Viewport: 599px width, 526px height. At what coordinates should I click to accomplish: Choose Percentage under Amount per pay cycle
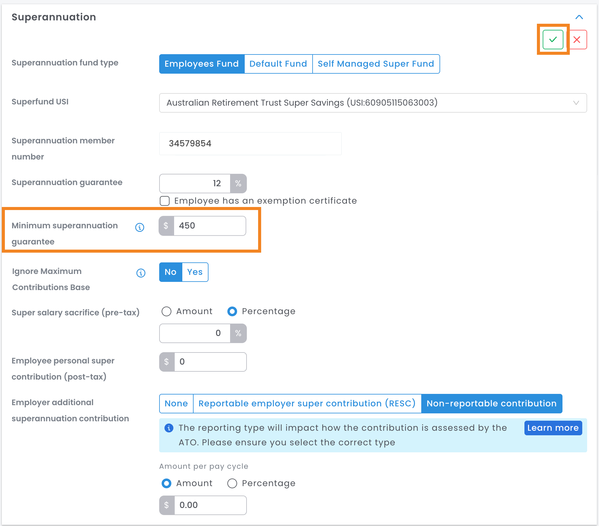coord(232,483)
